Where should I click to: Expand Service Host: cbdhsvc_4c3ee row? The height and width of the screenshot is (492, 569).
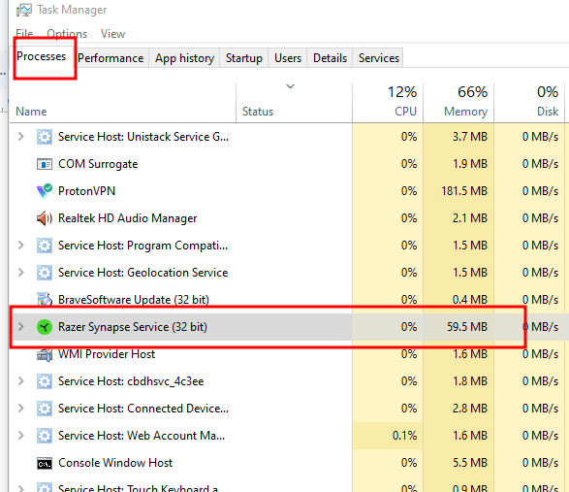coord(21,381)
